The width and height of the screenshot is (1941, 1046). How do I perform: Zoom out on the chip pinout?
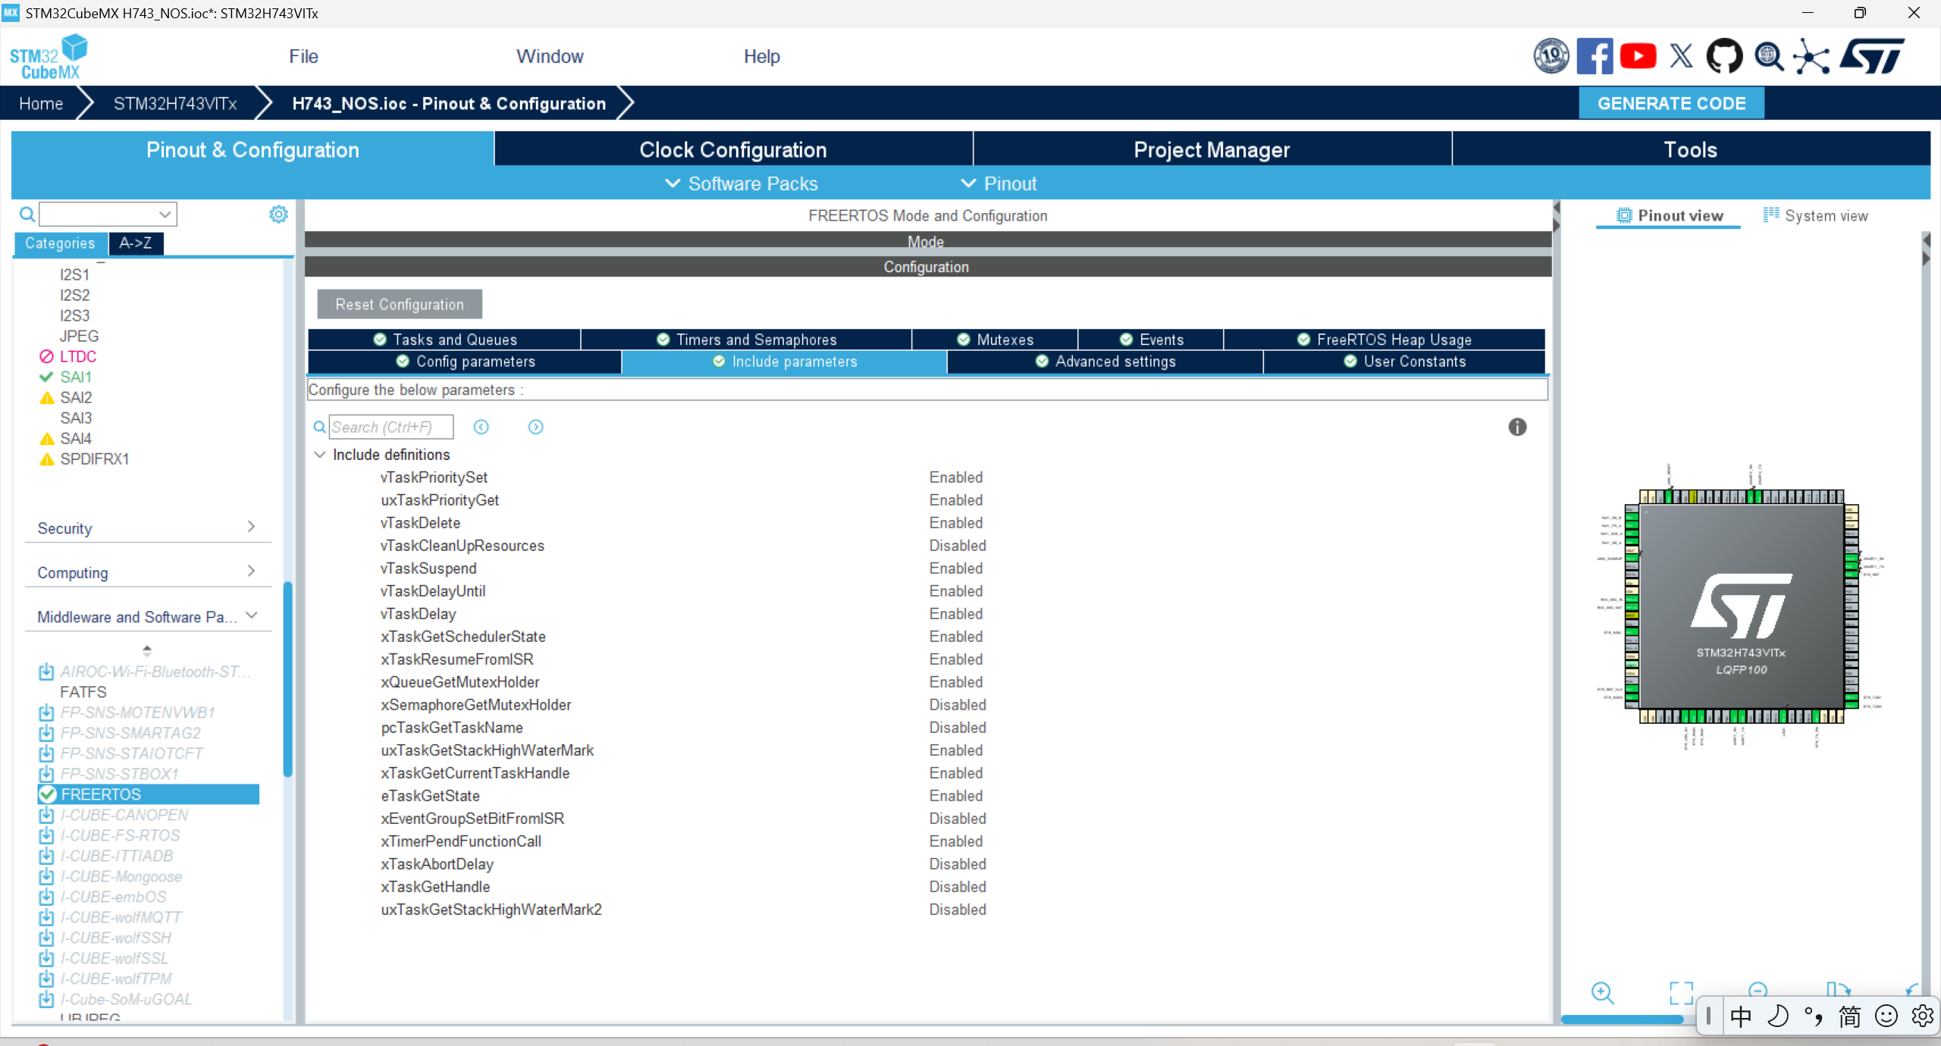pyautogui.click(x=1758, y=989)
